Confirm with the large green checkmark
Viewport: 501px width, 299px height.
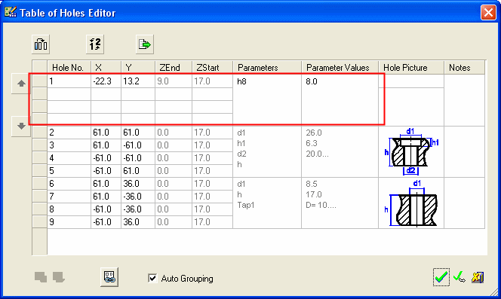tap(441, 277)
